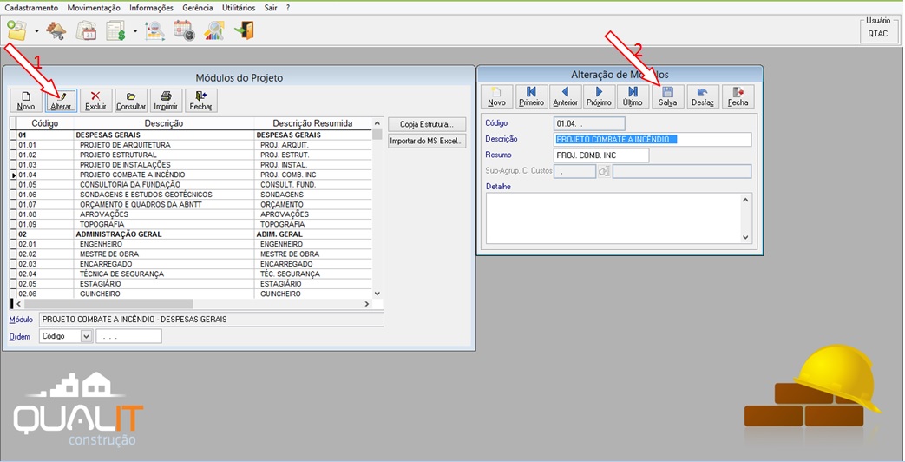Viewport: 905px width, 462px height.
Task: Go to first record with Primeiro
Action: (532, 96)
